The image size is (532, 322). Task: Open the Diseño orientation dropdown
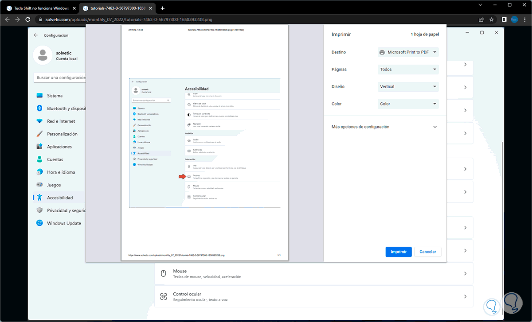pos(408,87)
